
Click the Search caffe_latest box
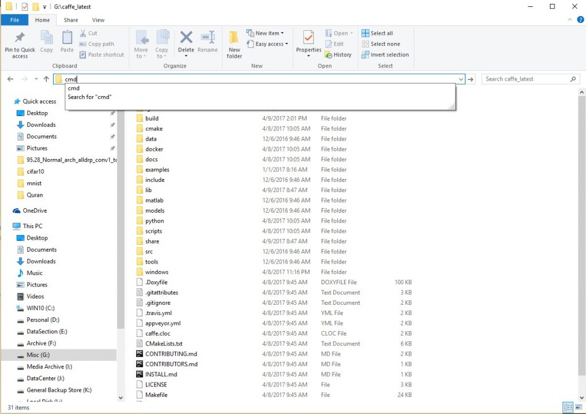pos(526,79)
